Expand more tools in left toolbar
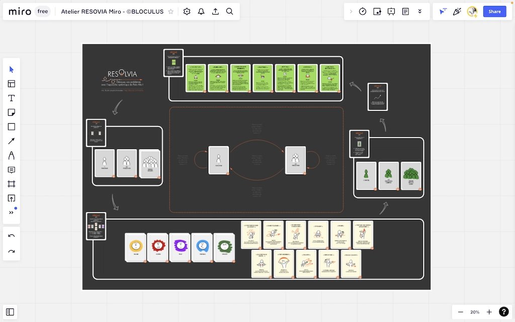515x322 pixels. [12, 213]
